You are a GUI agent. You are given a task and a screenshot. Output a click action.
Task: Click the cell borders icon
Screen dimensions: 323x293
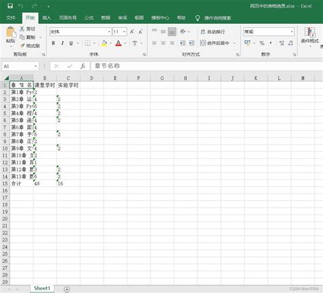[x=87, y=43]
